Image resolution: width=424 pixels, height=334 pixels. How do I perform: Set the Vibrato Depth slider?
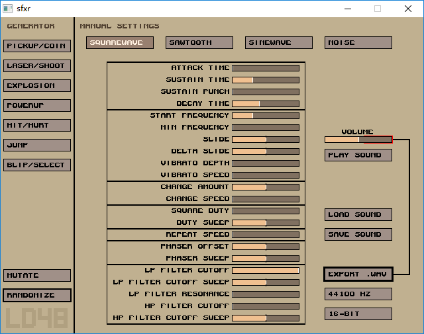[x=266, y=163]
